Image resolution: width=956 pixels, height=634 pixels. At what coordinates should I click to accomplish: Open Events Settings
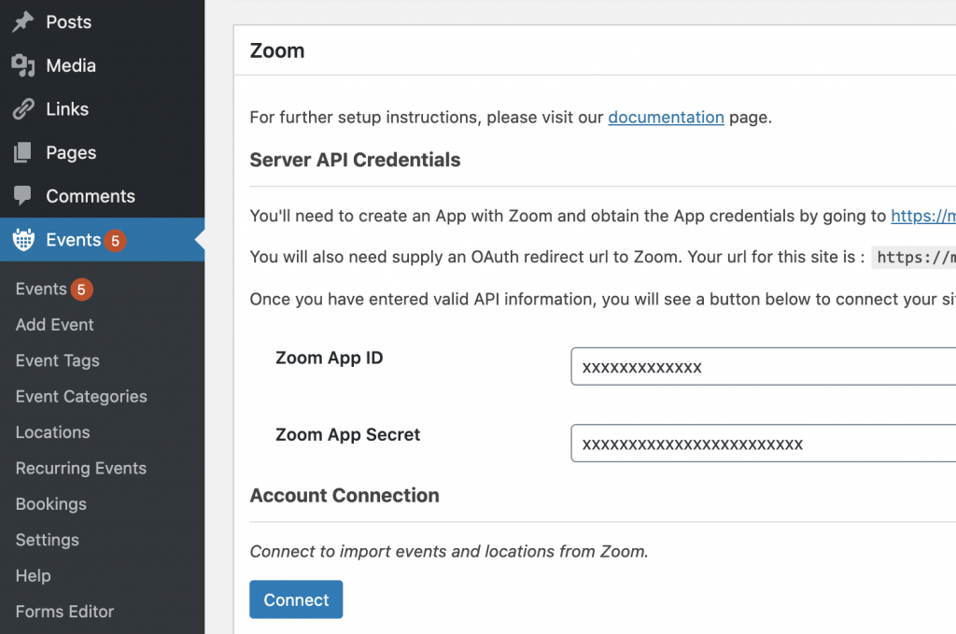pyautogui.click(x=48, y=540)
